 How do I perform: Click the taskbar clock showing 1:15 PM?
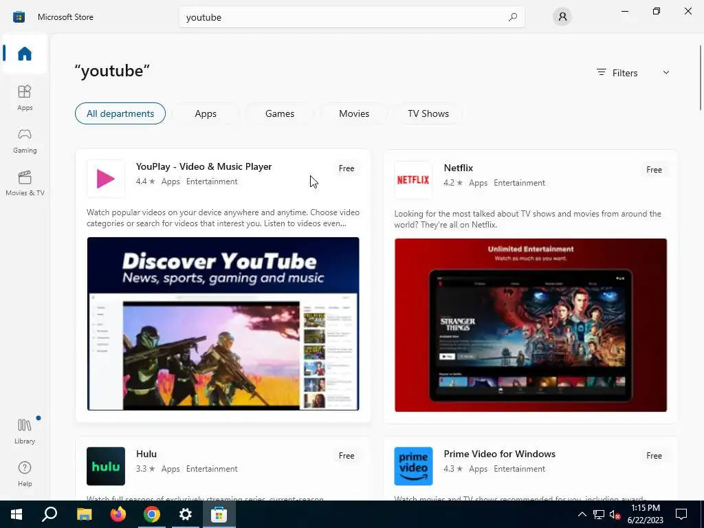tap(646, 514)
